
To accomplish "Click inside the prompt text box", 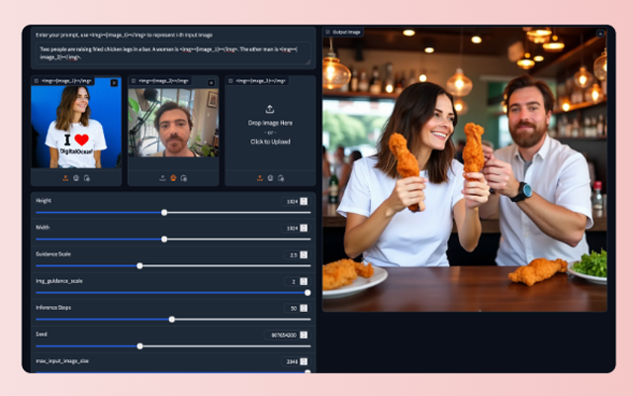I will pos(173,52).
